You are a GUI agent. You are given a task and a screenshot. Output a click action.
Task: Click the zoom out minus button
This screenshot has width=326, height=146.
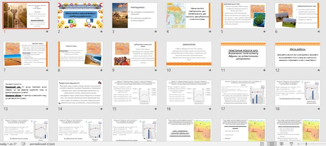point(299,144)
